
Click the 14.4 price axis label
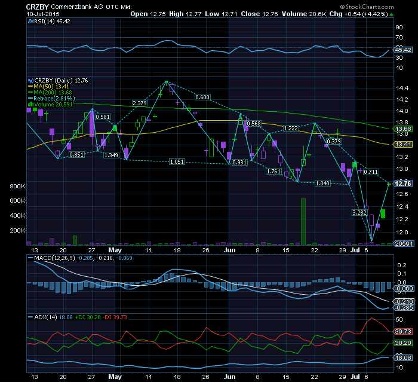coord(402,88)
